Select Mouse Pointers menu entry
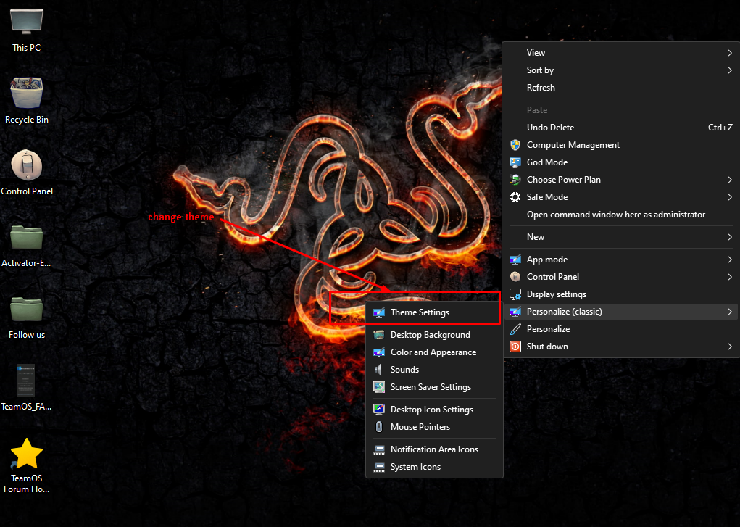Image resolution: width=740 pixels, height=527 pixels. coord(434,427)
